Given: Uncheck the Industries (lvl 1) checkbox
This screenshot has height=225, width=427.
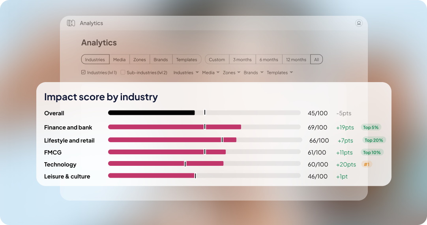Looking at the screenshot, I should (x=83, y=72).
